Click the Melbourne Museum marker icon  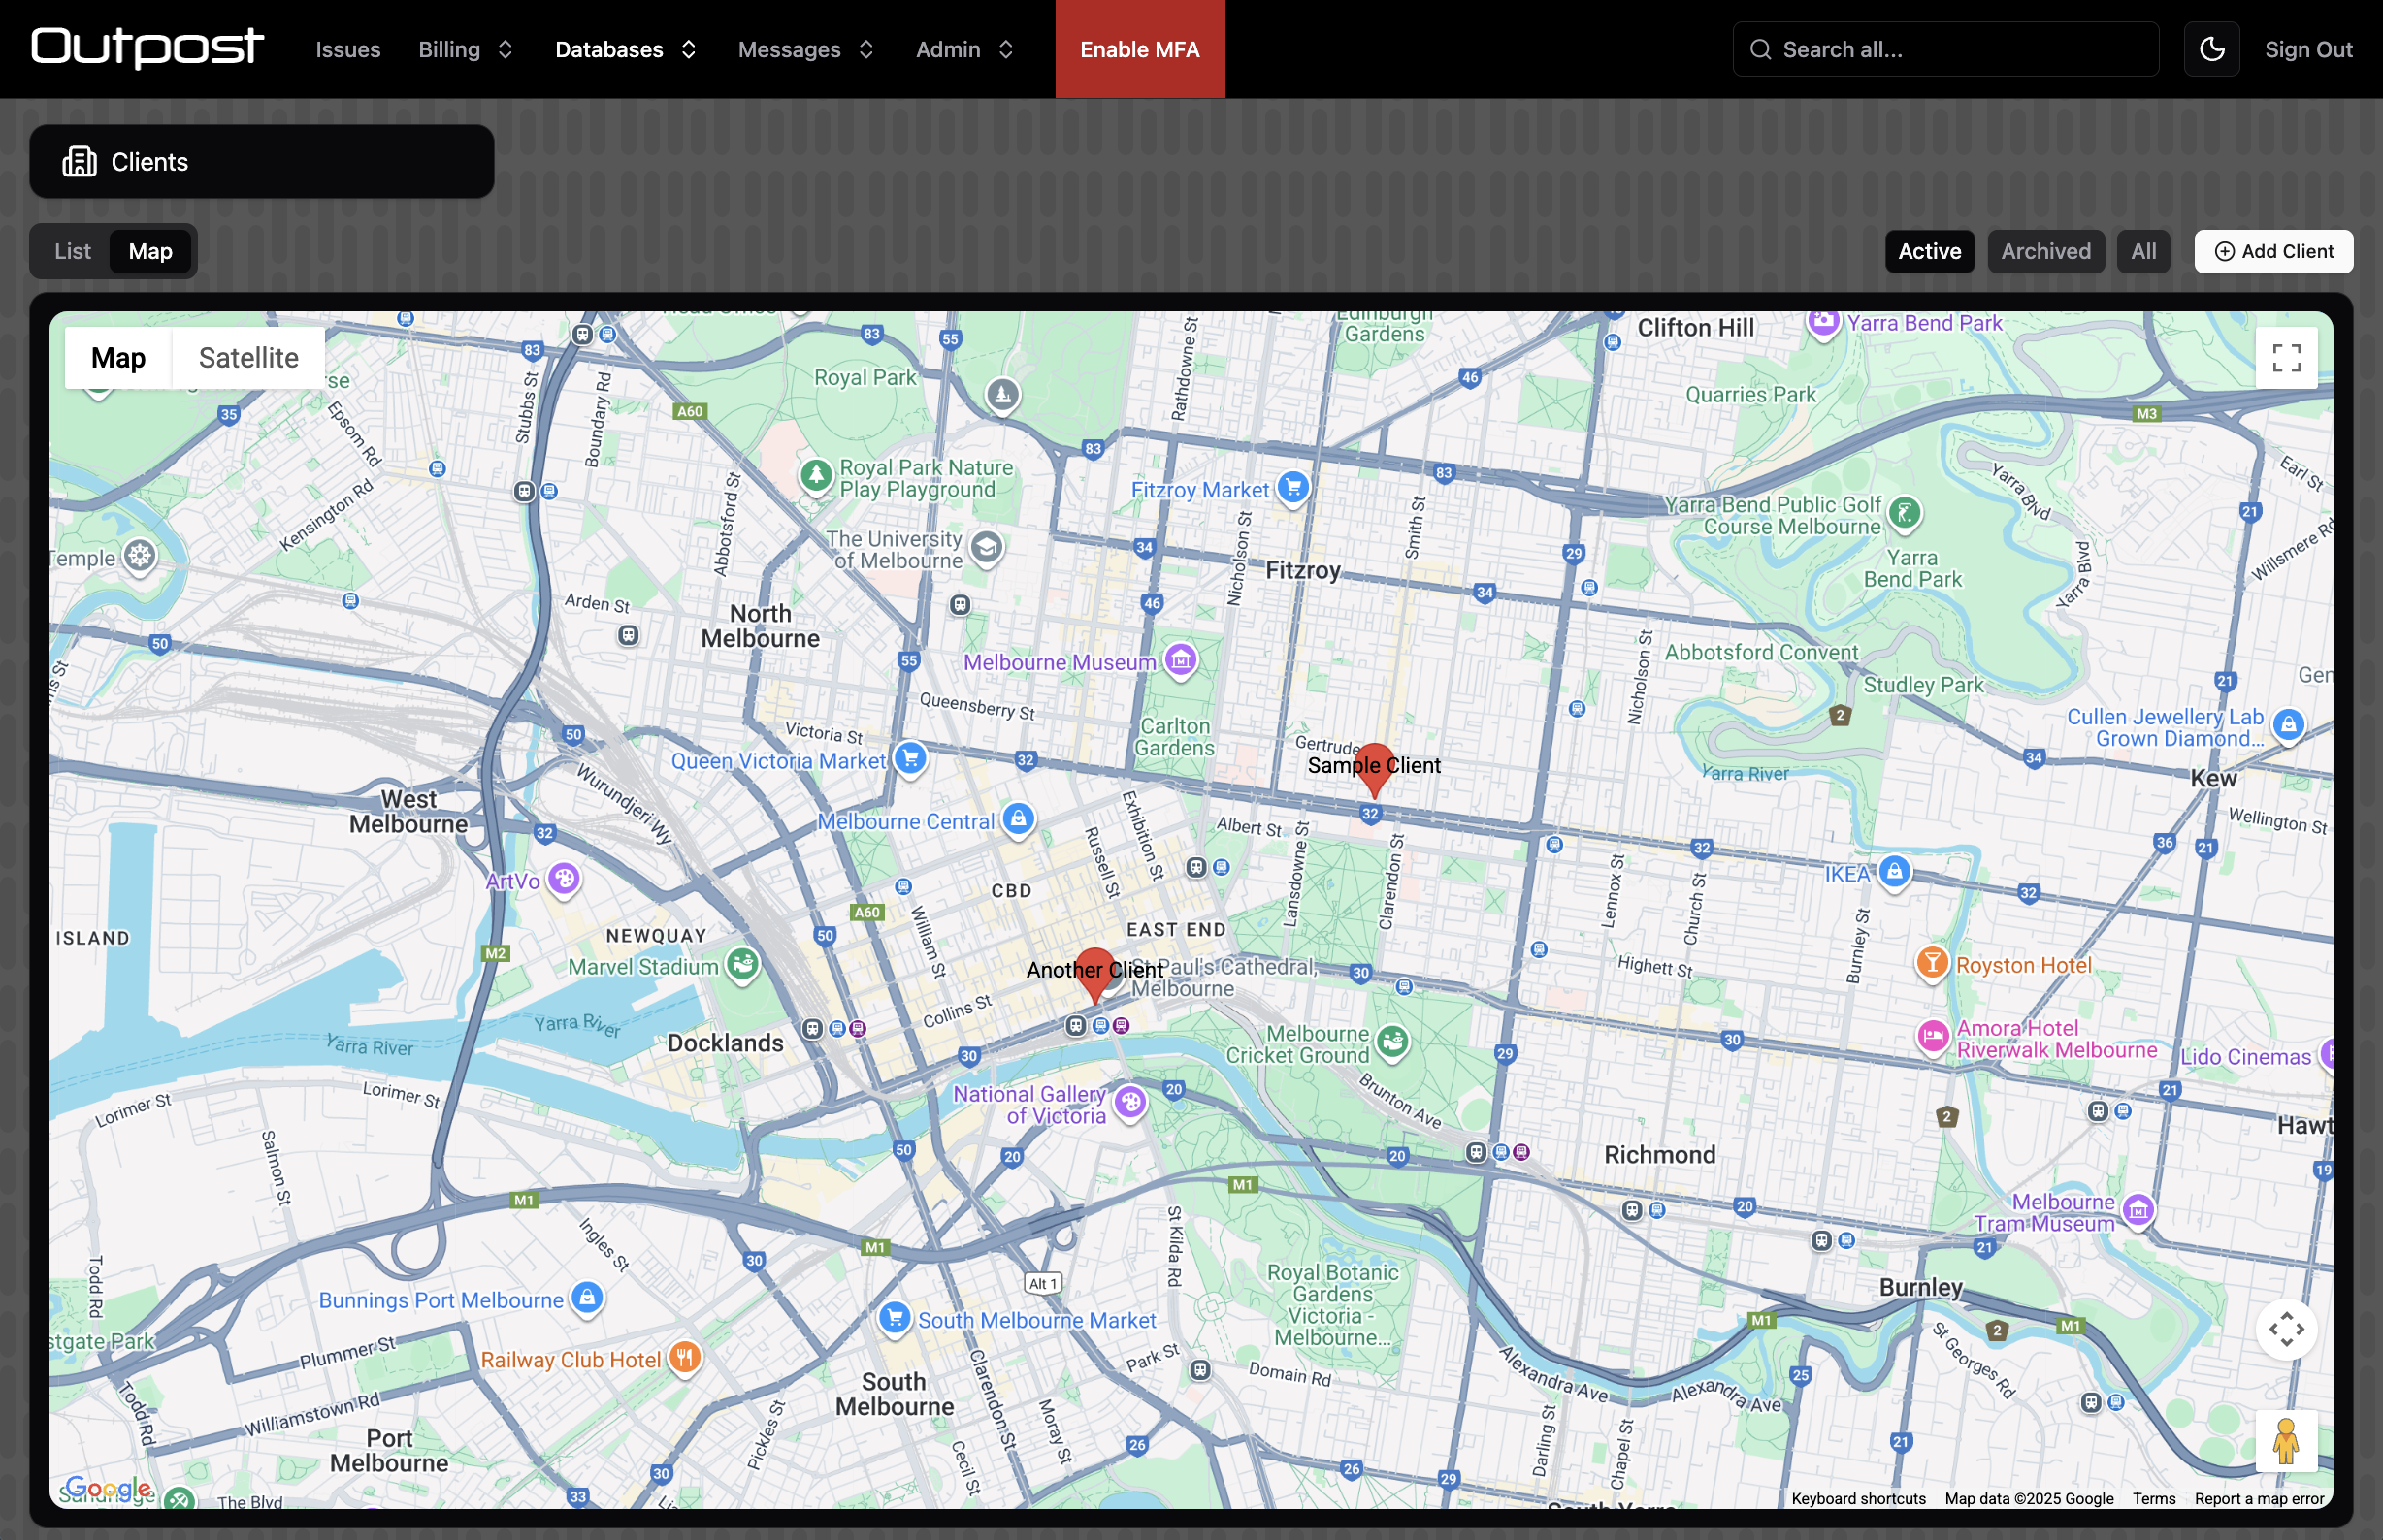click(x=1181, y=660)
